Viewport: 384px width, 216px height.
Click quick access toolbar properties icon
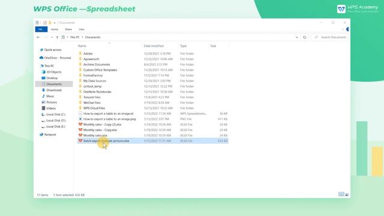45,23
